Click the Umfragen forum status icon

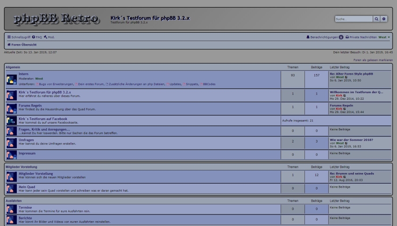coord(11,143)
